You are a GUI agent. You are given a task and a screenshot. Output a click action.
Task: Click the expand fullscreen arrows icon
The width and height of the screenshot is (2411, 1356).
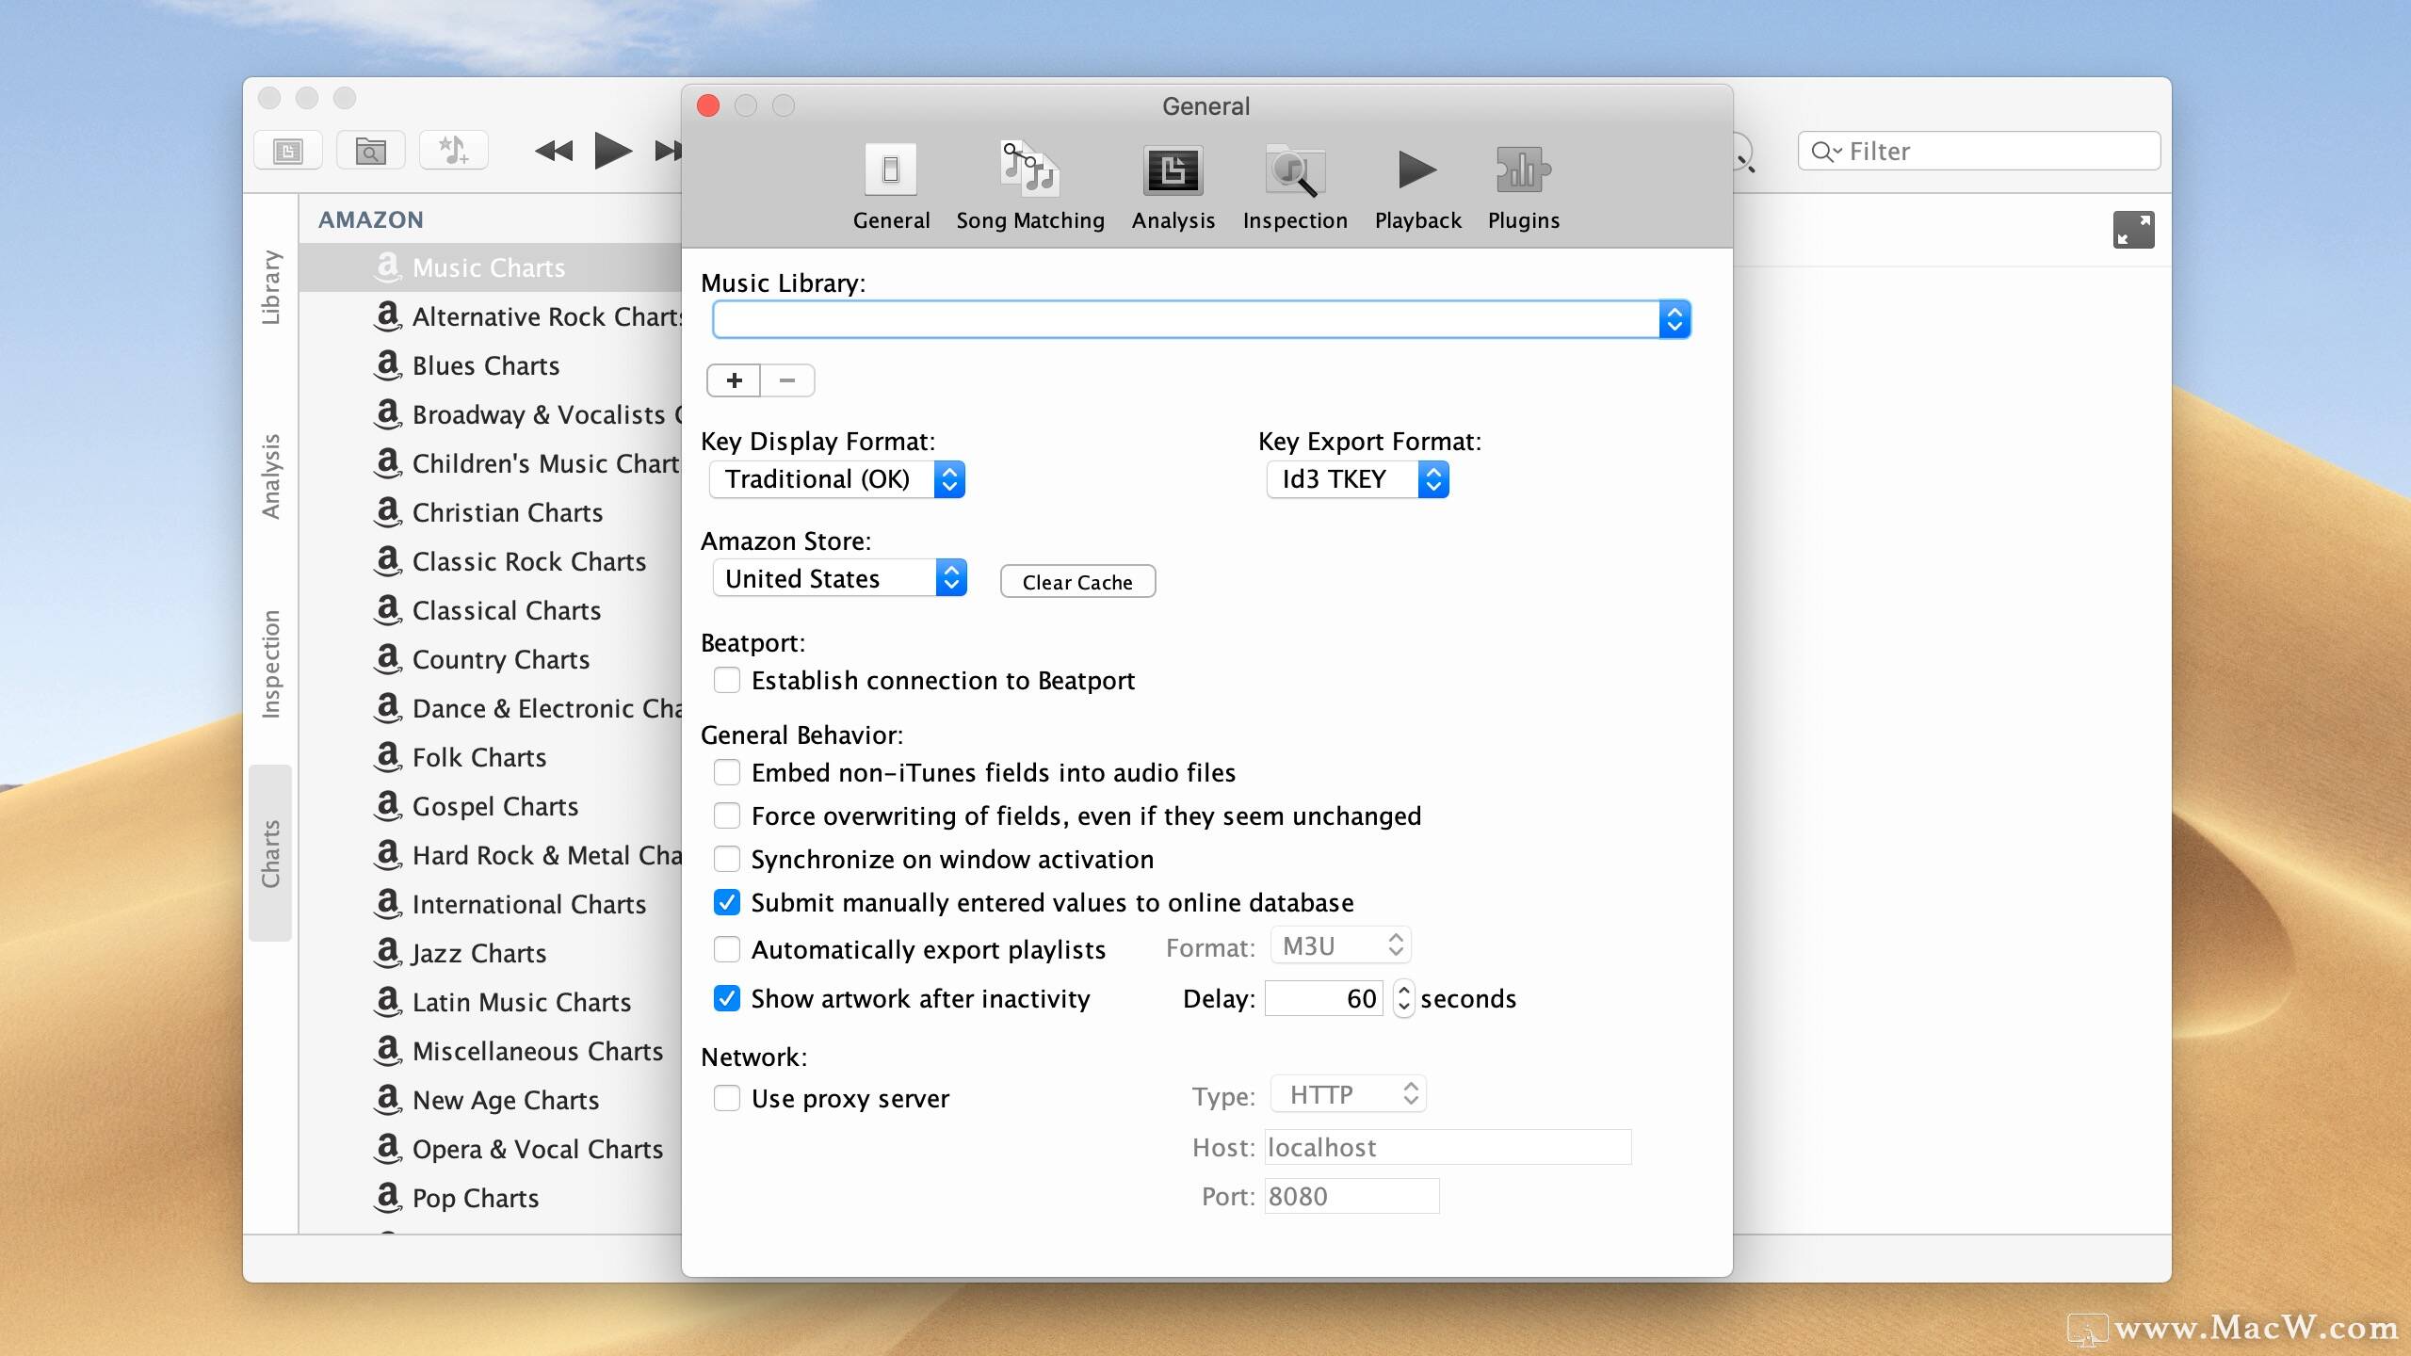pyautogui.click(x=2134, y=229)
